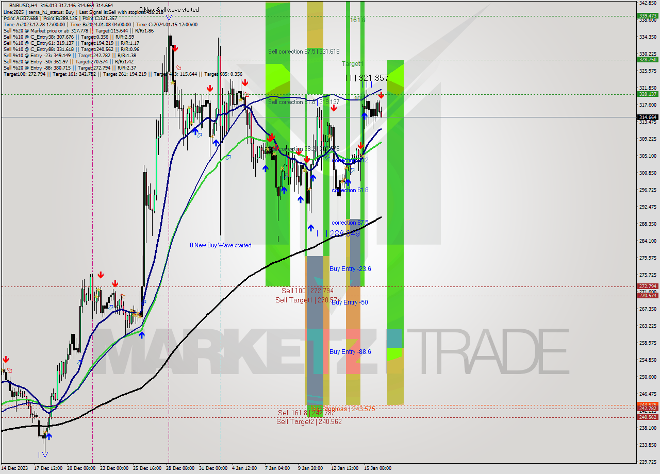Click the '28 Dec 08:00' date label
The width and height of the screenshot is (660, 474).
point(180,468)
